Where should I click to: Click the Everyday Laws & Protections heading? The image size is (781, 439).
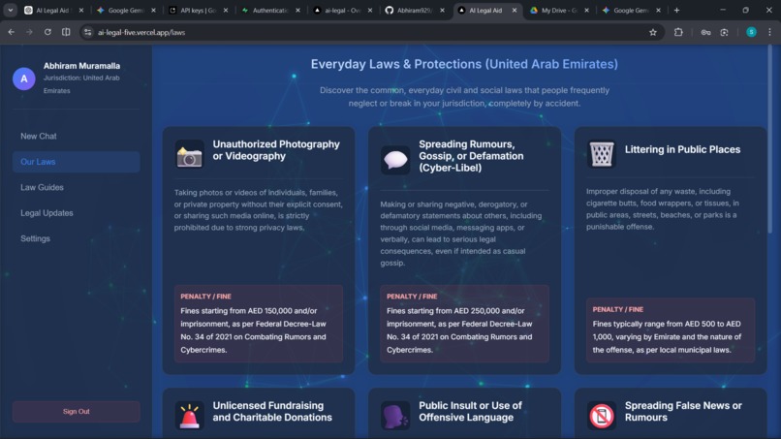[x=464, y=64]
